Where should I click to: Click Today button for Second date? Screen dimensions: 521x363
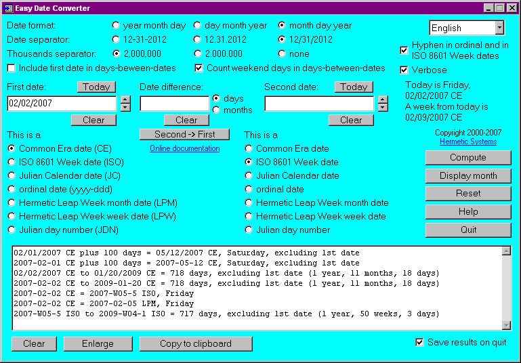tap(354, 87)
